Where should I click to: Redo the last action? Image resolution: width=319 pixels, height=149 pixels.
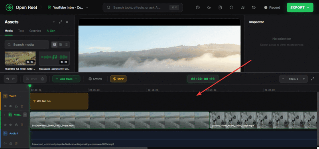point(13,79)
